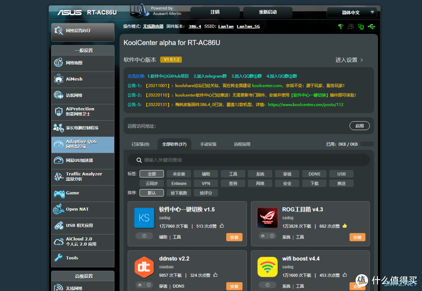
Task: Click the USB status icon
Action: tap(372, 26)
